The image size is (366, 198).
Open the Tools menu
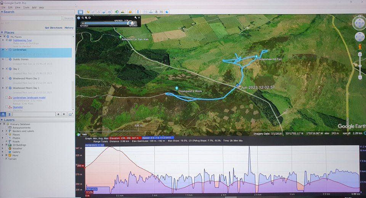coord(26,7)
